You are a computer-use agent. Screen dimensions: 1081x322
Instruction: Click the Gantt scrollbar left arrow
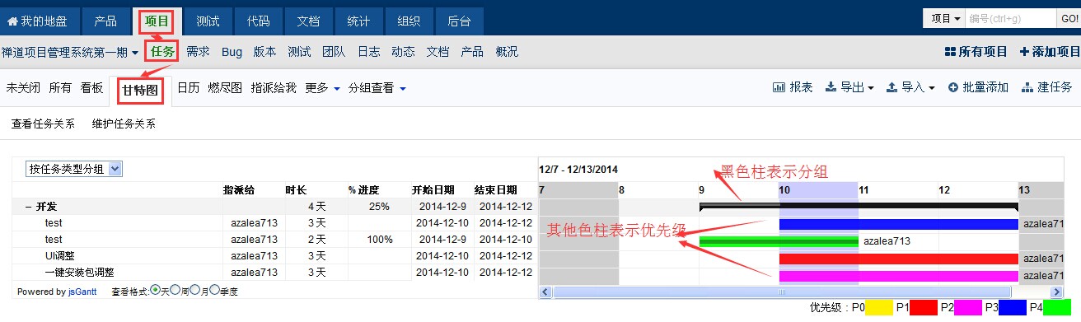(545, 292)
